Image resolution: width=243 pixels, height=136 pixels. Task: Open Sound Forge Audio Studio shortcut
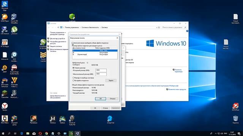click(x=14, y=70)
